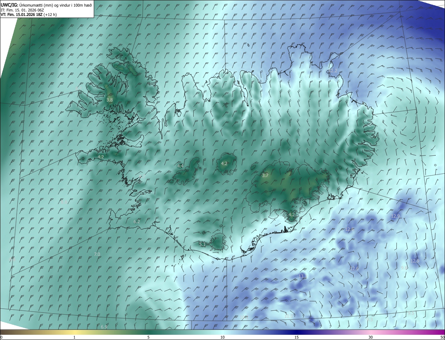This screenshot has width=445, height=340.
Task: Select the 15 tick on the colour scale
Action: (x=297, y=337)
